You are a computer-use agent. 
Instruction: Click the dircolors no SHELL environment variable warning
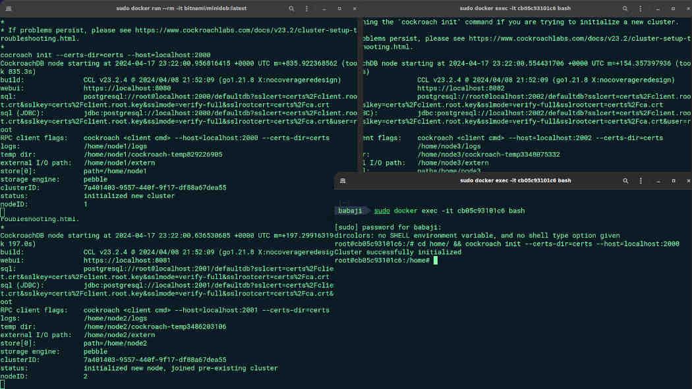point(477,236)
